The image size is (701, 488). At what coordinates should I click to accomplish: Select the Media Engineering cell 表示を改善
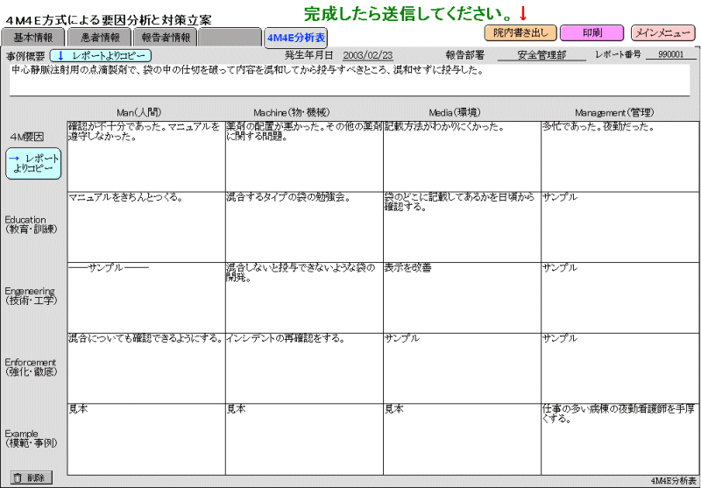tap(461, 297)
